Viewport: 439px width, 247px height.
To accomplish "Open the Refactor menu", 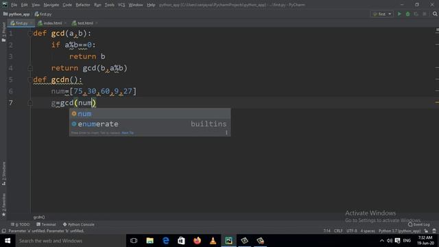I will [83, 5].
